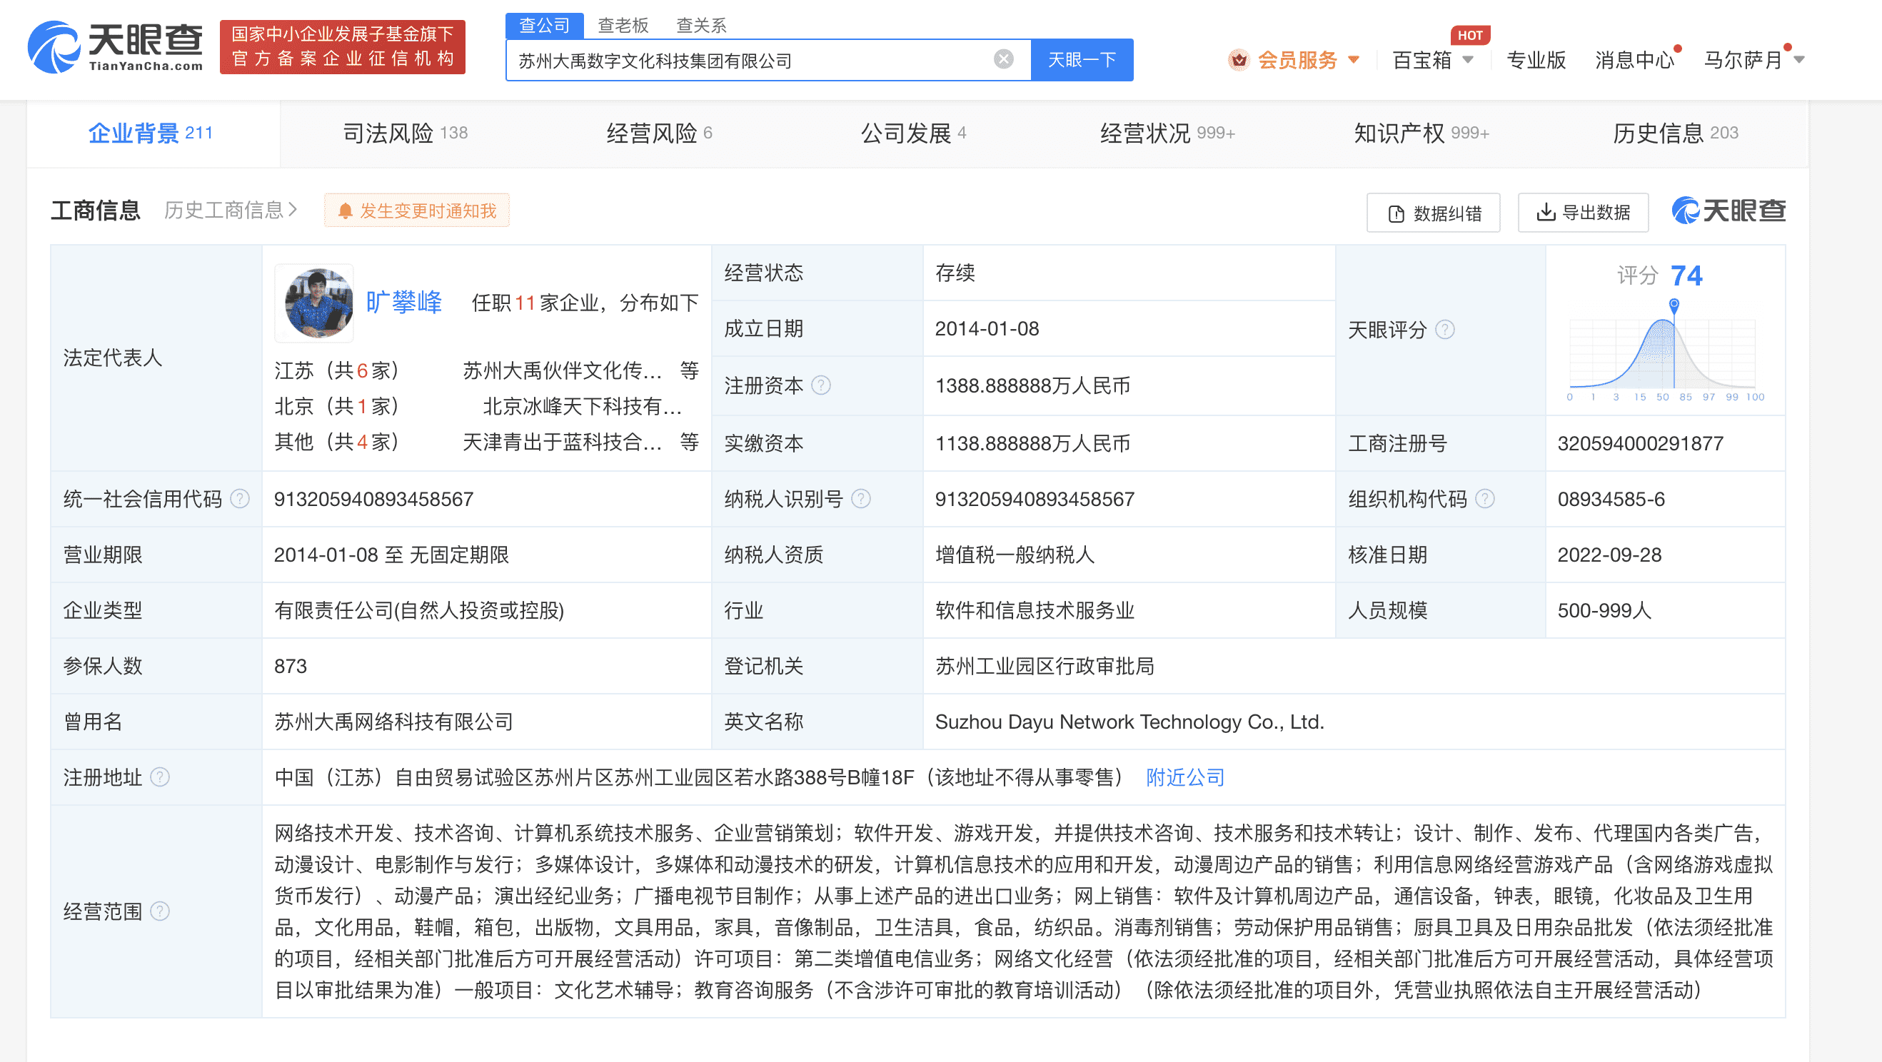Expand the 百宝箱 dropdown arrow
Image resolution: width=1882 pixels, height=1062 pixels.
point(1468,60)
